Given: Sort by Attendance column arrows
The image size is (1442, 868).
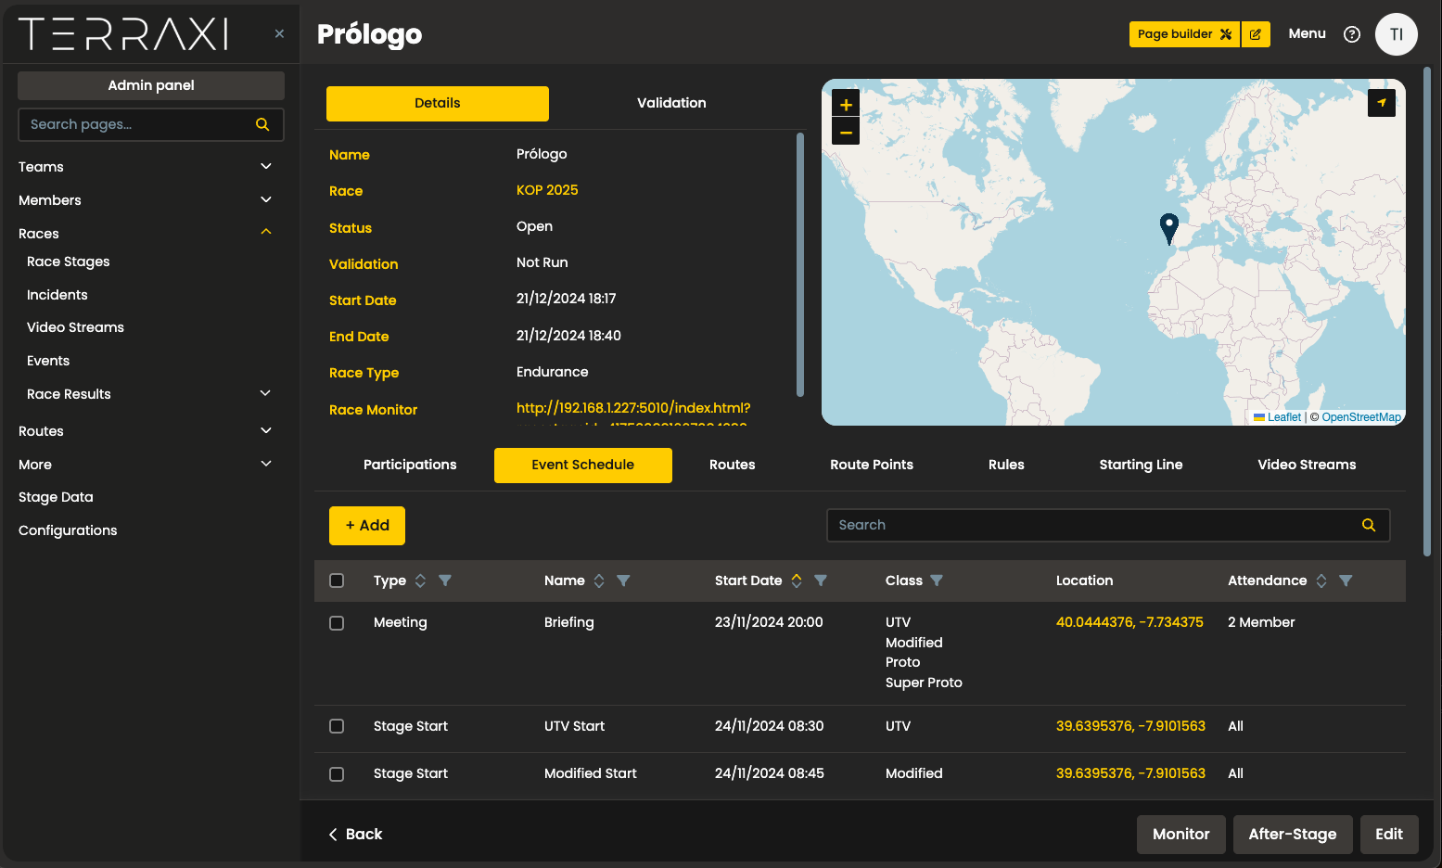Looking at the screenshot, I should [1321, 581].
